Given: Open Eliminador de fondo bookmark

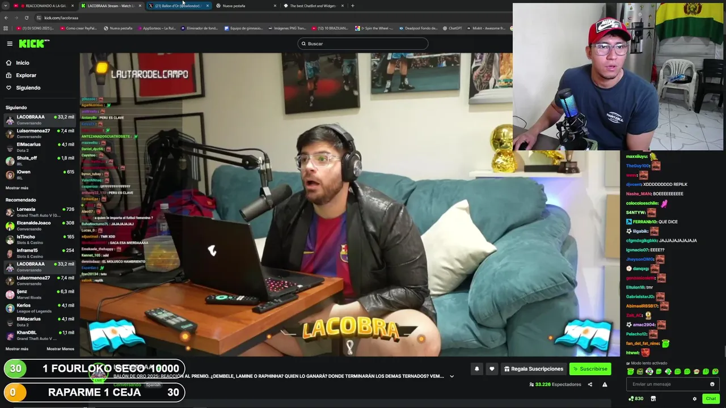Looking at the screenshot, I should [x=200, y=28].
